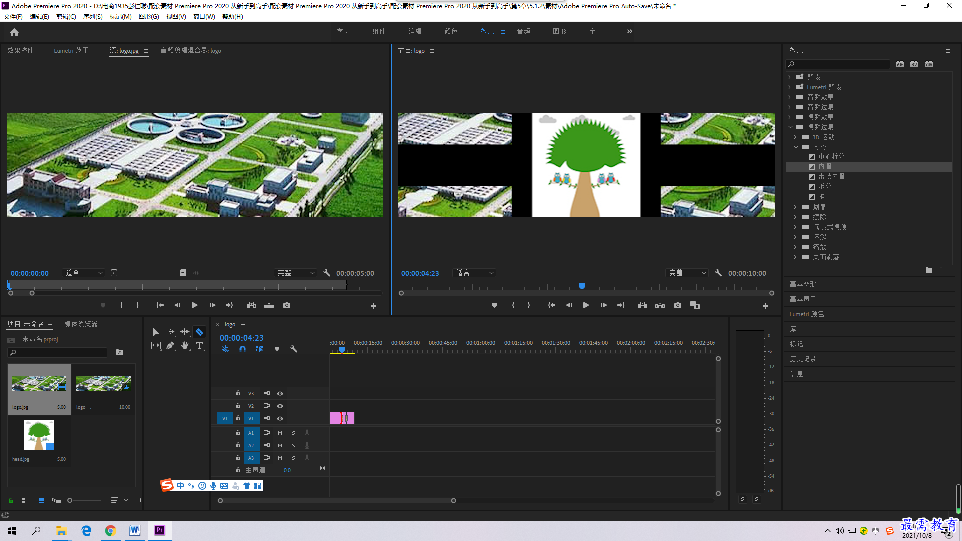
Task: Select the Slip tool
Action: [x=156, y=345]
